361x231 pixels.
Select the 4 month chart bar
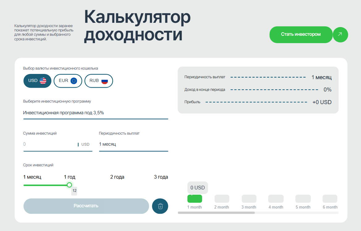[276, 199]
